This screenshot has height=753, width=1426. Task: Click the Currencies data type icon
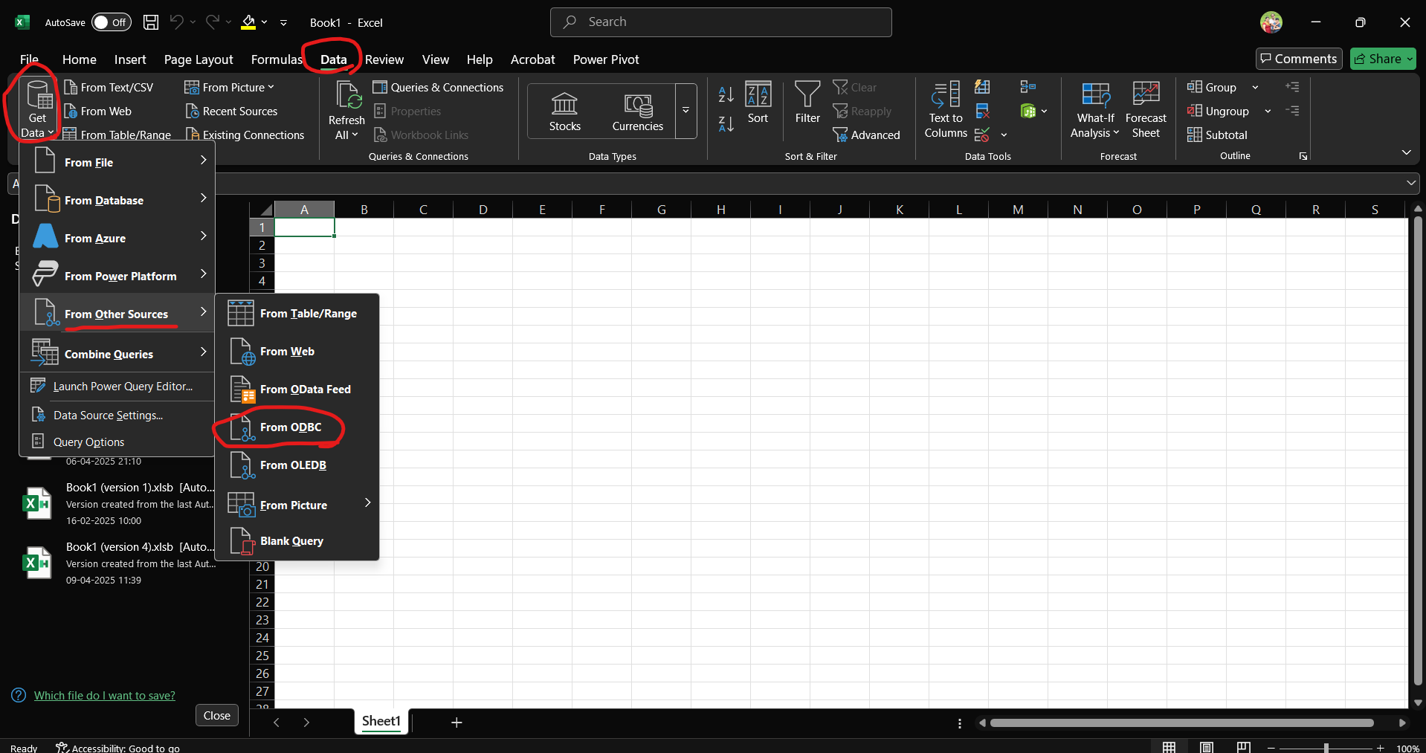pyautogui.click(x=637, y=105)
